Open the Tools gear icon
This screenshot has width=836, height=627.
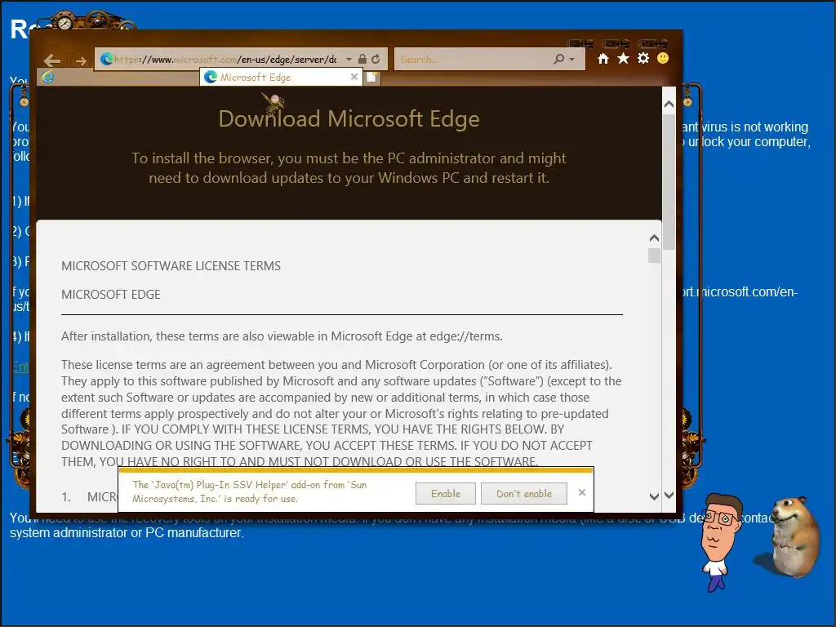(643, 58)
